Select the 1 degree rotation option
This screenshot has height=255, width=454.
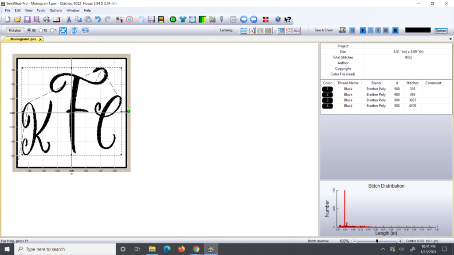click(53, 30)
